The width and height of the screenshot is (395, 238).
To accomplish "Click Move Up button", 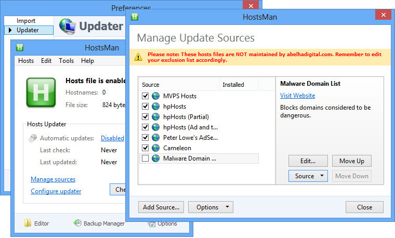I will [352, 161].
